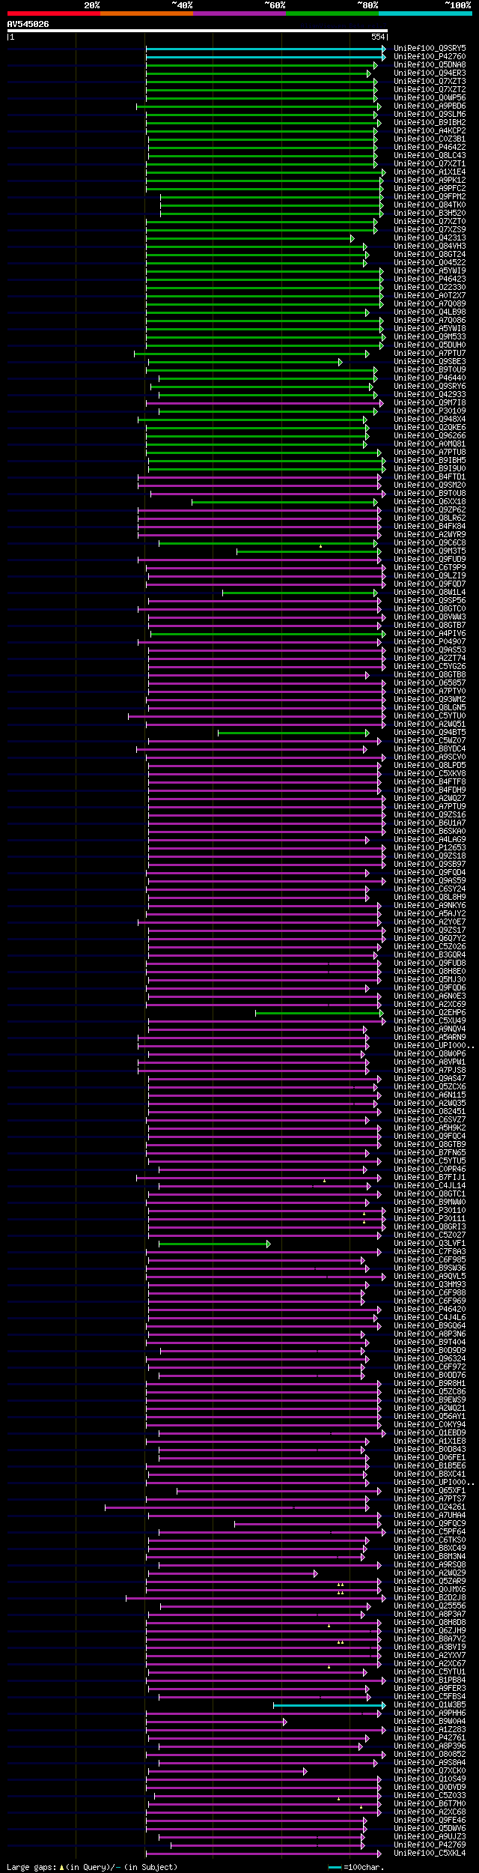Select hit label UniRef100_A1X1E4

pos(430,172)
